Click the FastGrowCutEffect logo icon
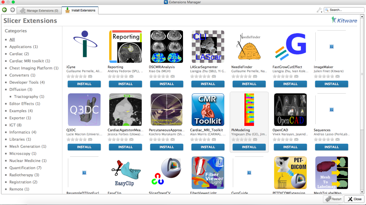Image resolution: width=366 pixels, height=205 pixels. (x=290, y=46)
